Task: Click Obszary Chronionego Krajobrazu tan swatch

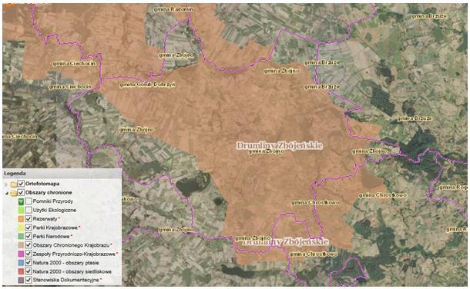Action: click(x=21, y=245)
